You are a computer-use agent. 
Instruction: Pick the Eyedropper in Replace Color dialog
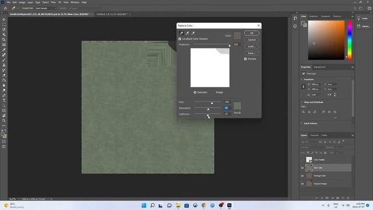[x=181, y=33]
